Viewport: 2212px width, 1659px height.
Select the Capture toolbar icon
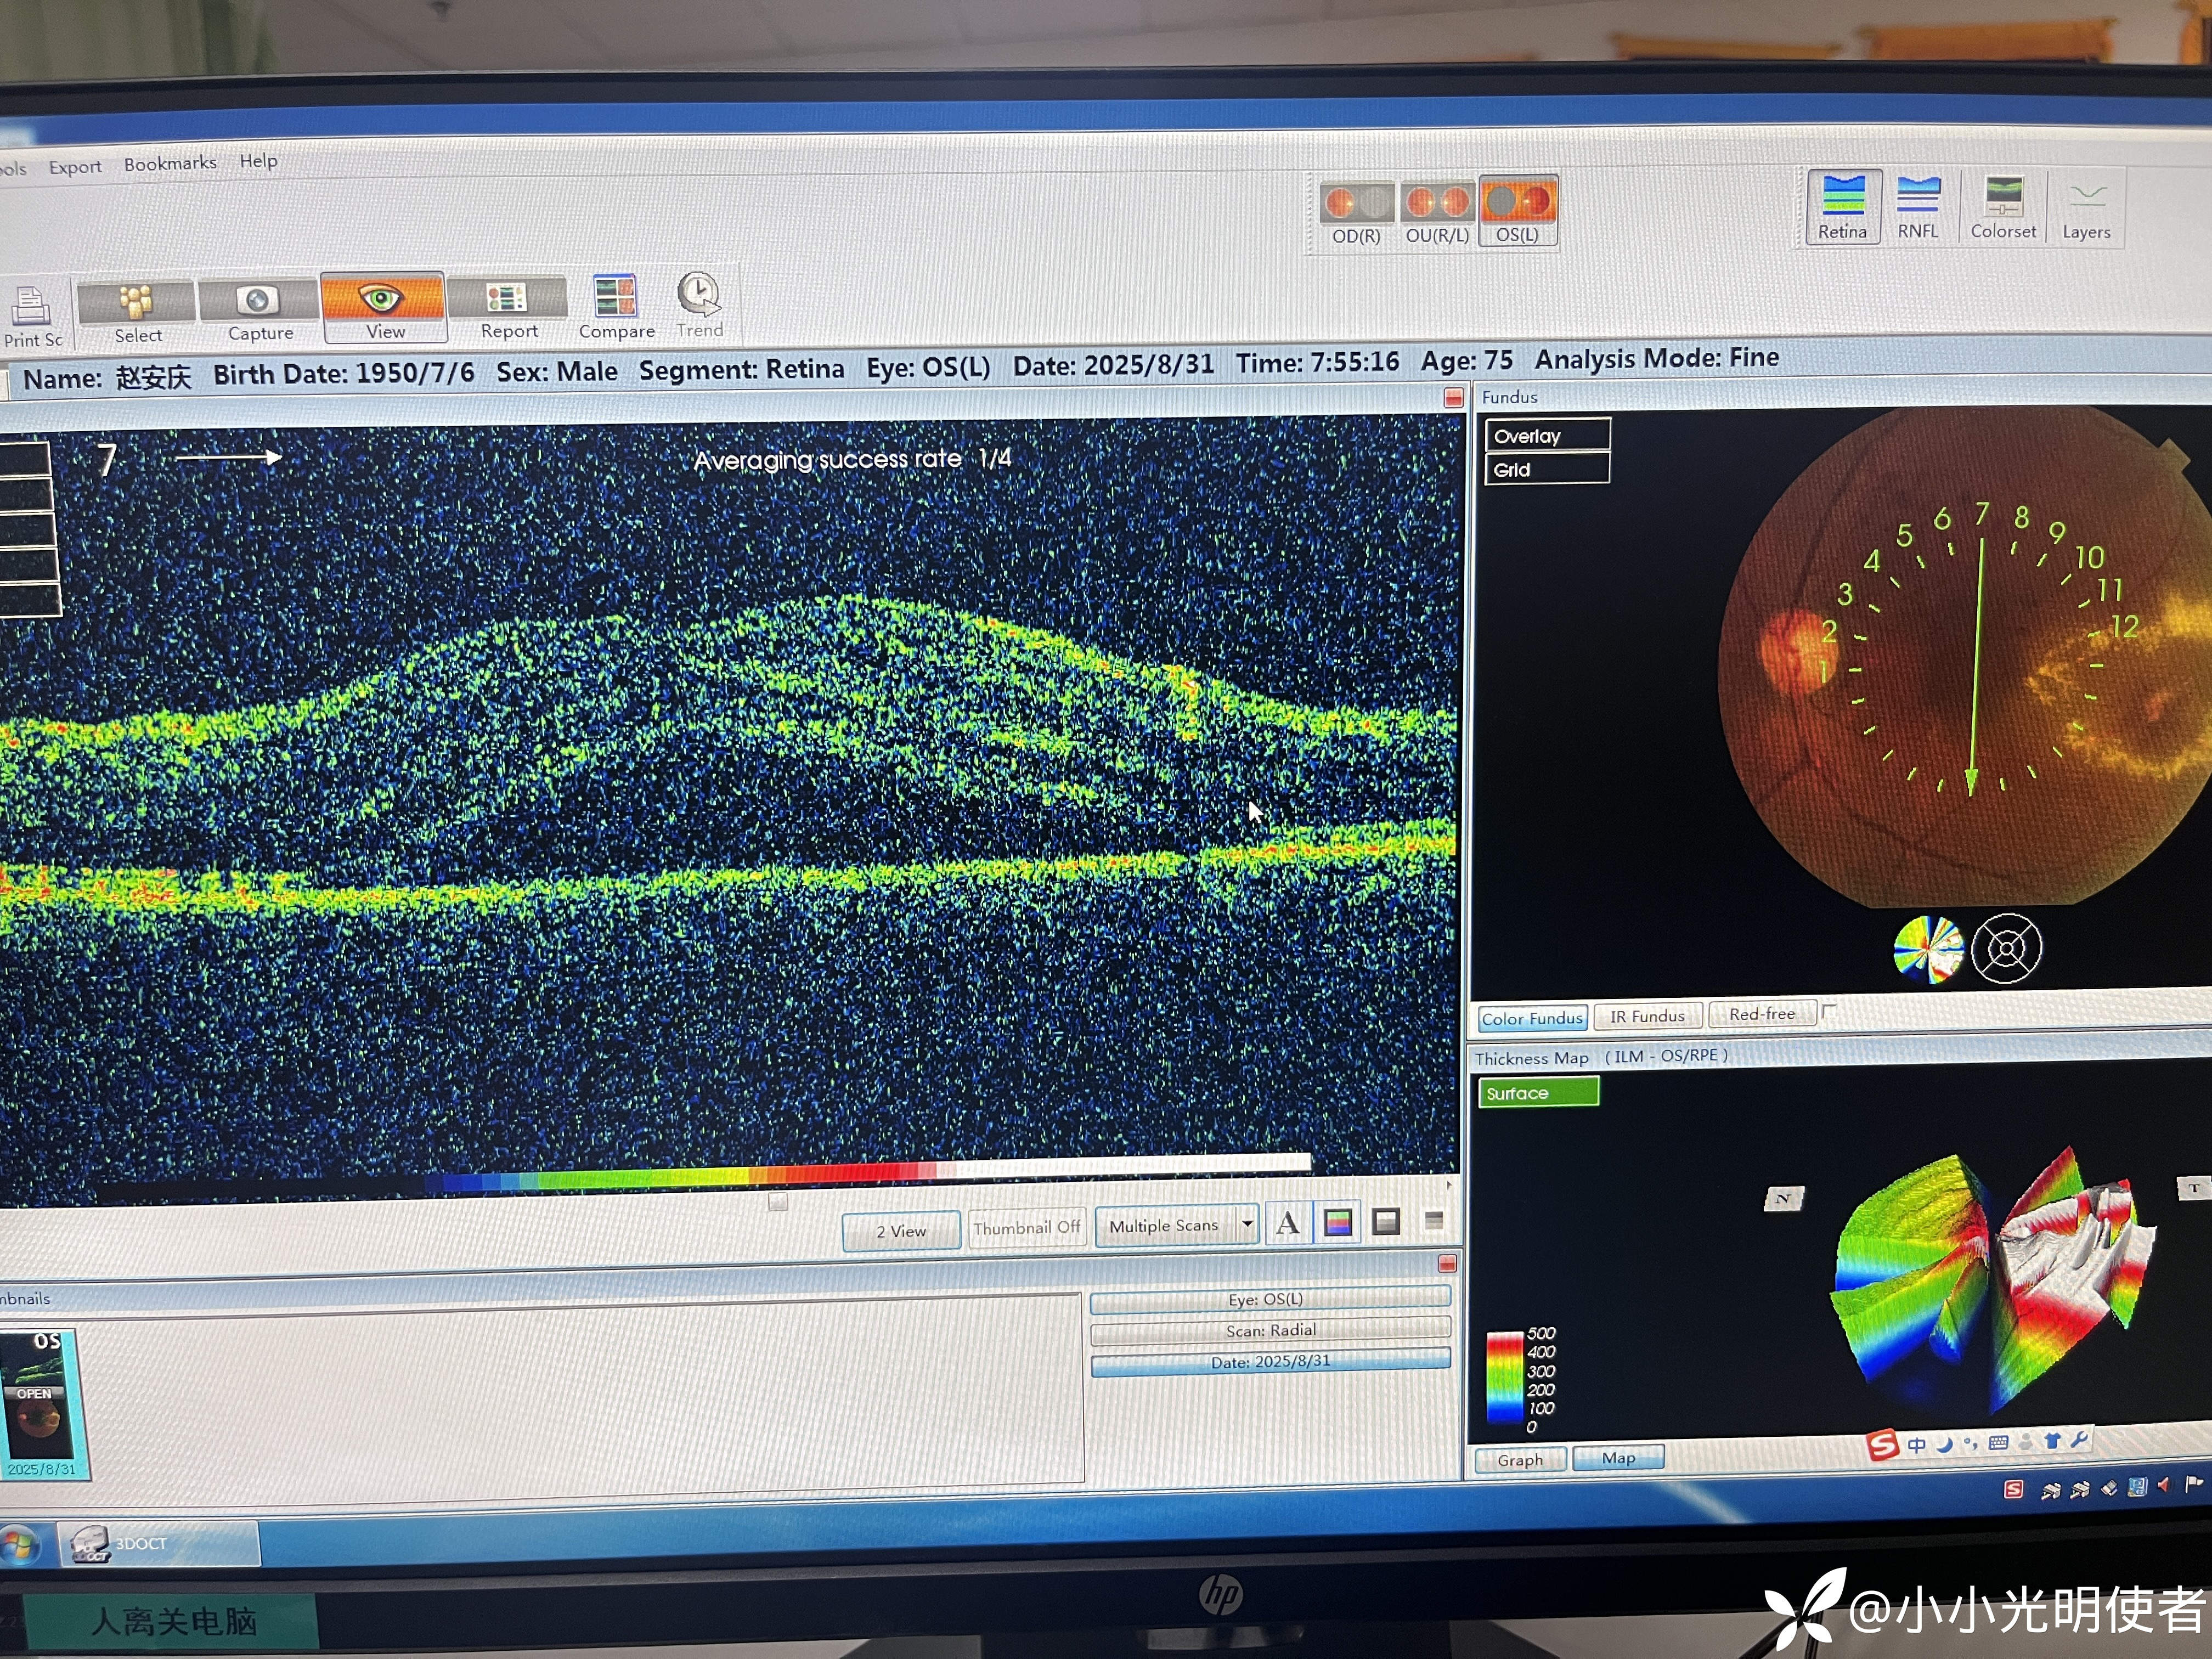258,301
